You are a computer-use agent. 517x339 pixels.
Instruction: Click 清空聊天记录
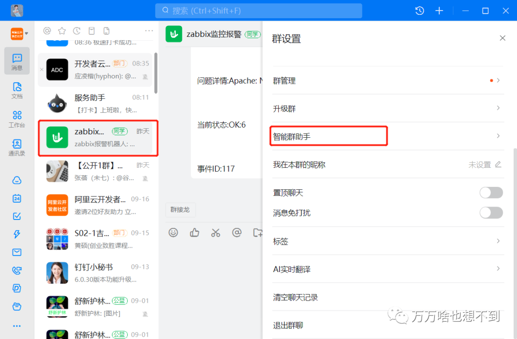295,297
